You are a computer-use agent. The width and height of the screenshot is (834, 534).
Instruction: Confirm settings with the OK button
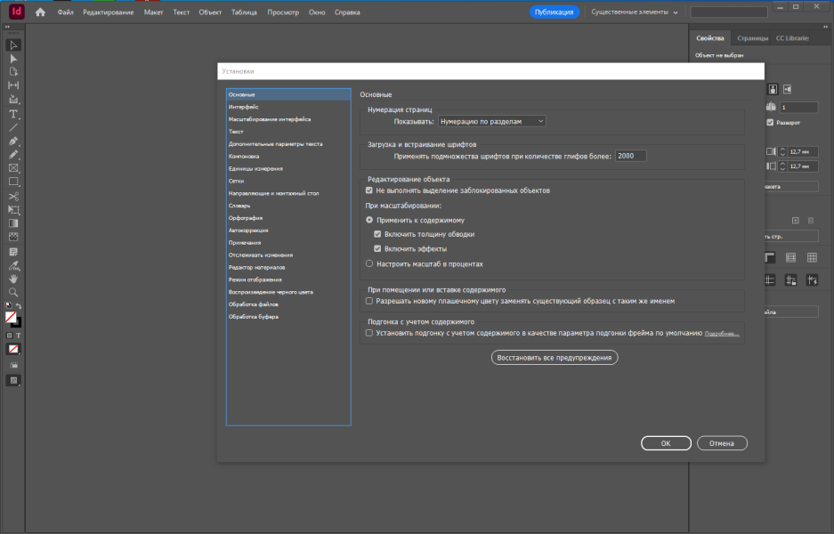(x=666, y=443)
